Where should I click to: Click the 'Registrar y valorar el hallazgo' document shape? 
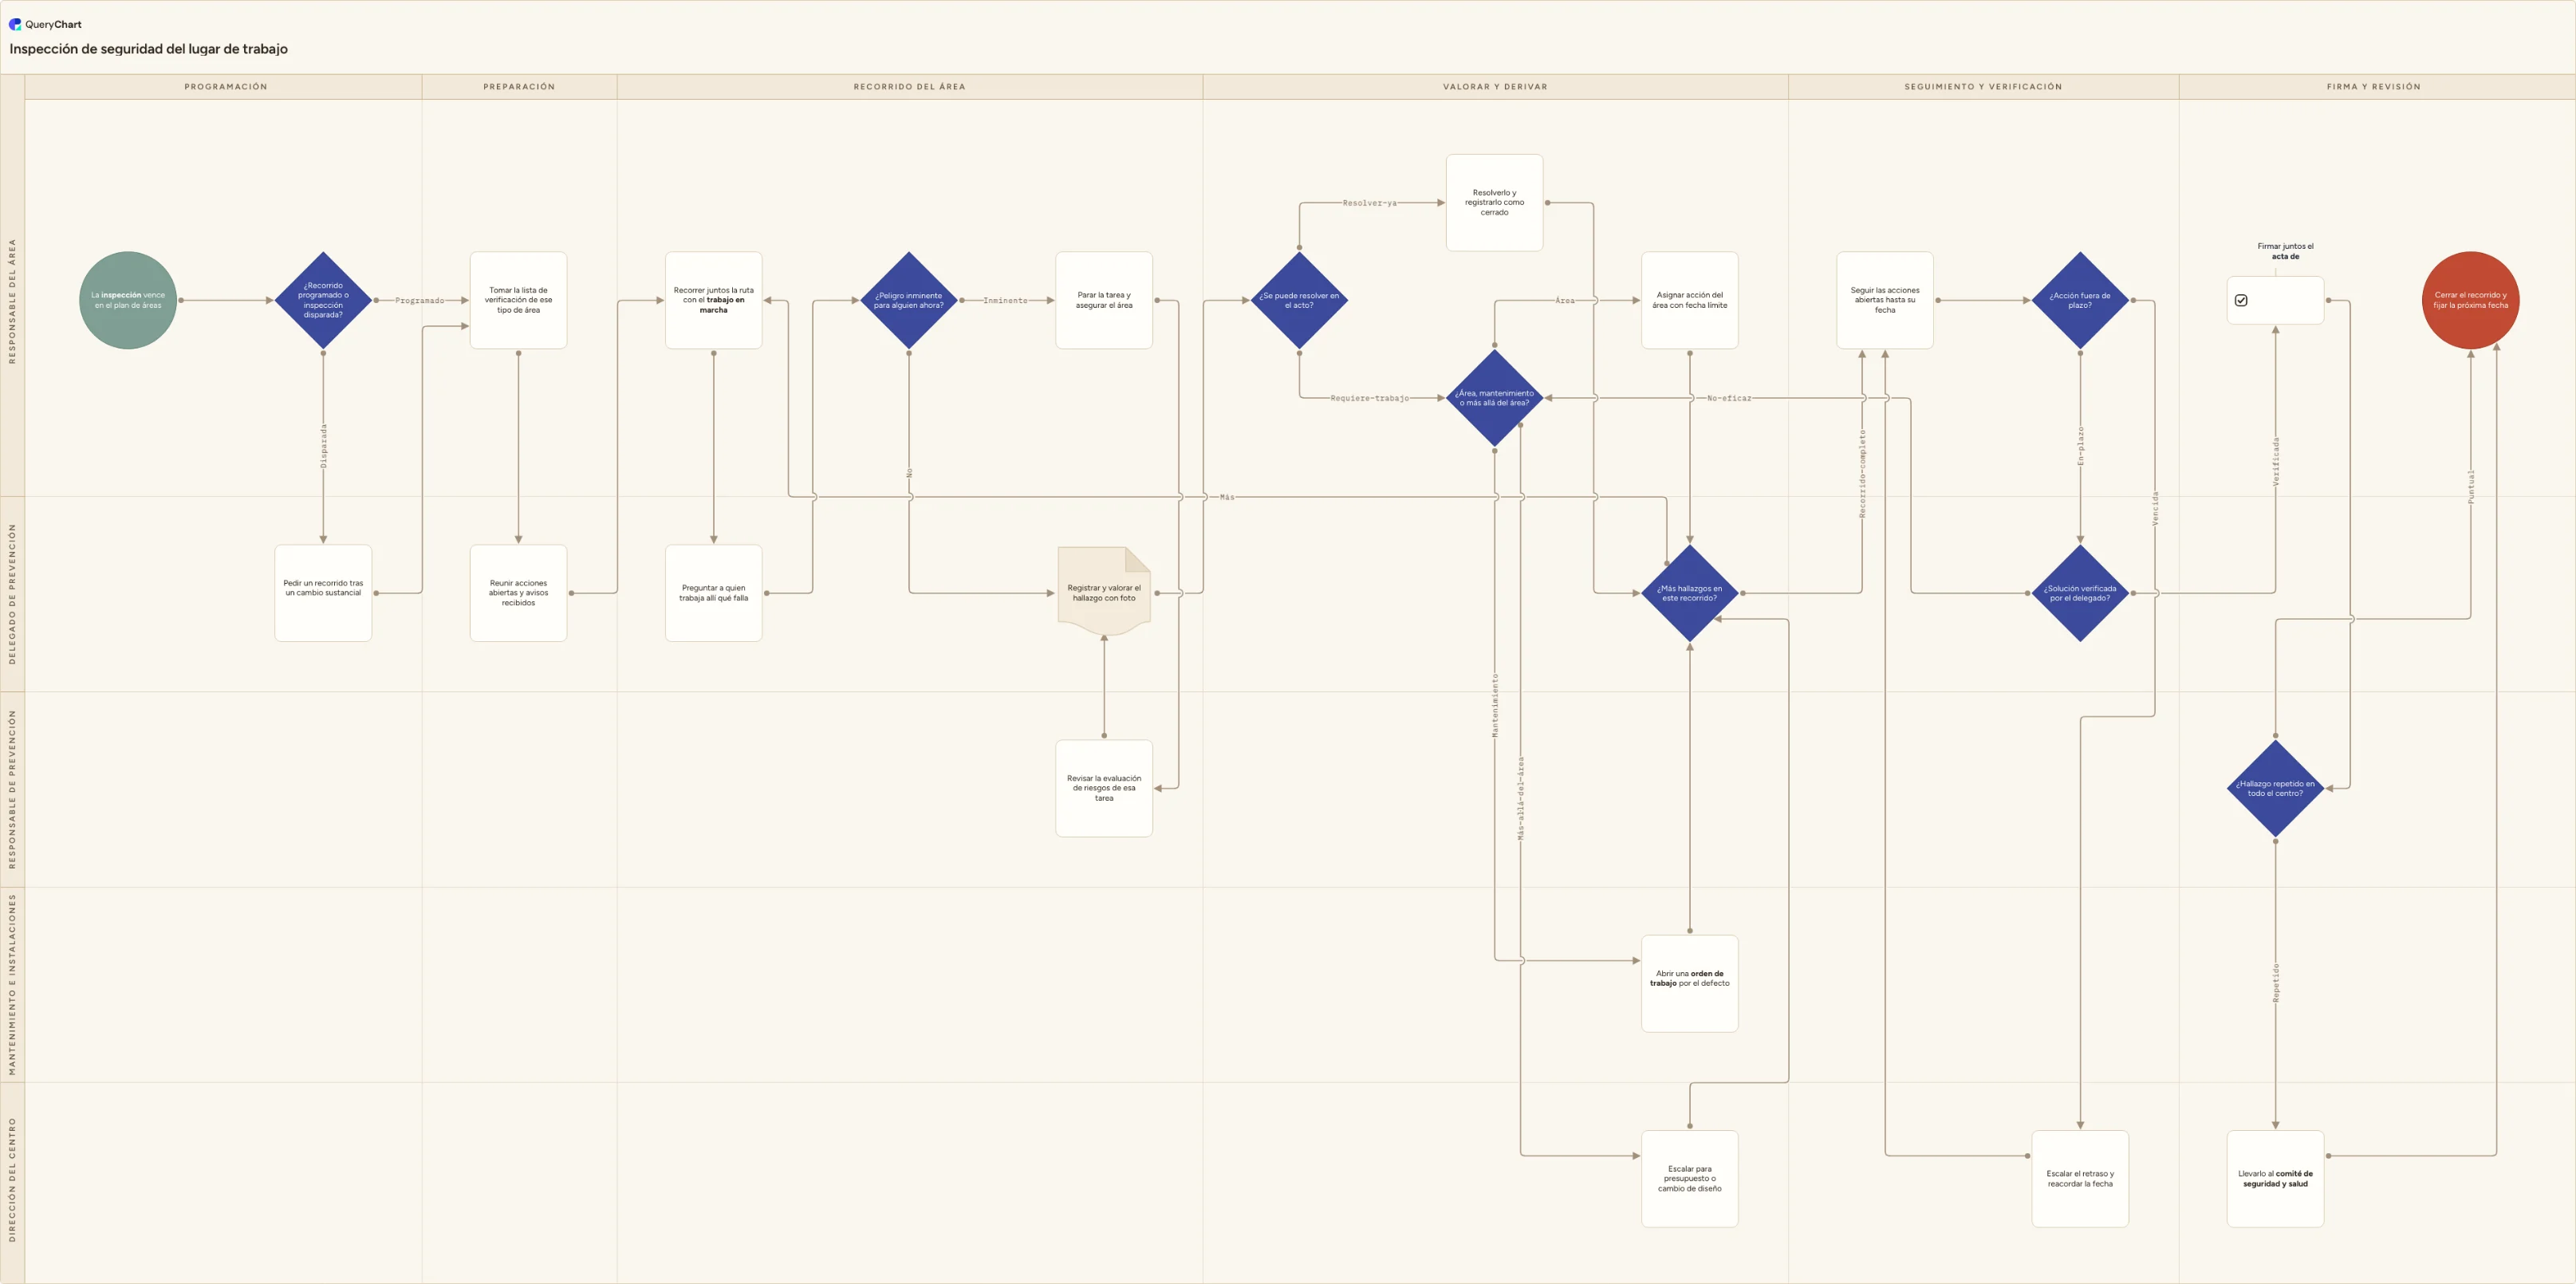tap(1104, 592)
